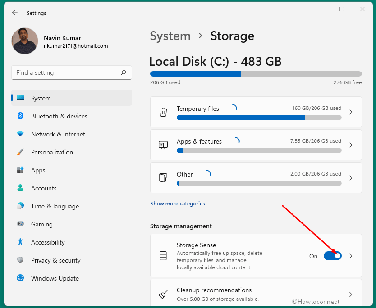The width and height of the screenshot is (376, 308).
Task: Minimize the Settings window
Action: pyautogui.click(x=321, y=9)
